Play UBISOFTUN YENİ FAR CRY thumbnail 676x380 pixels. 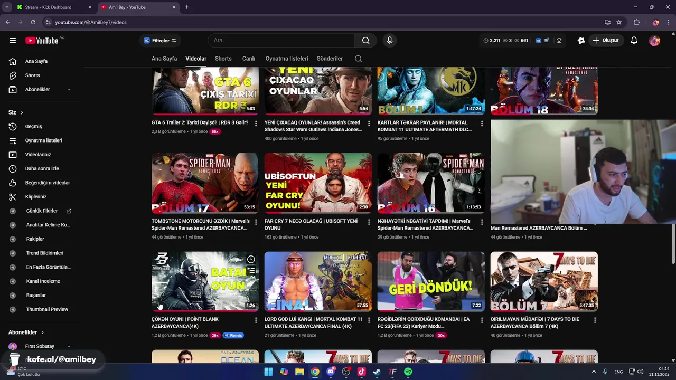tap(318, 183)
